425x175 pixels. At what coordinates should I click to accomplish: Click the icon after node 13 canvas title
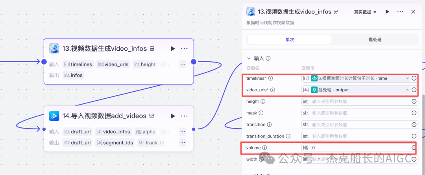pos(152,49)
